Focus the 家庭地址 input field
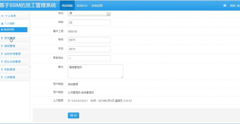This screenshot has width=240, height=124. click(x=89, y=58)
